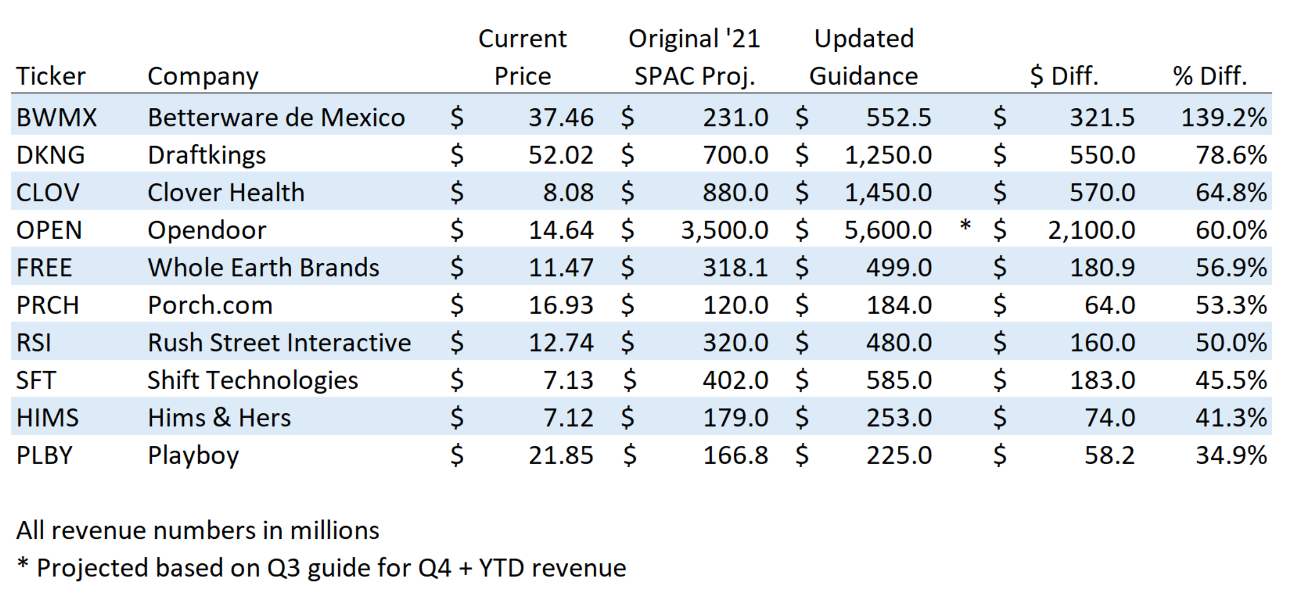Click the Hims & Hers company name

219,418
